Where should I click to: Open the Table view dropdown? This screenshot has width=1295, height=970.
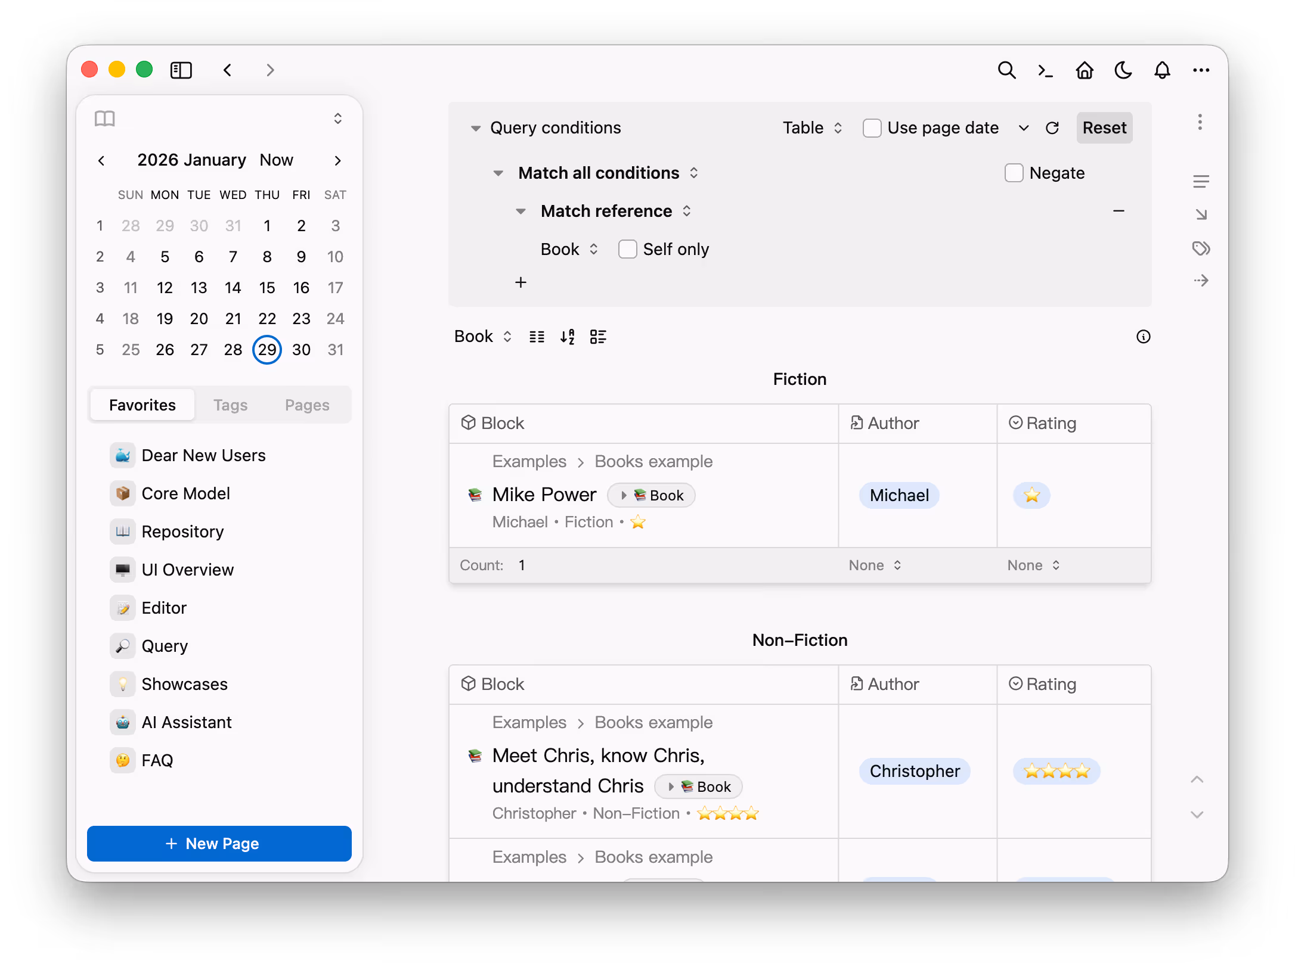point(812,128)
